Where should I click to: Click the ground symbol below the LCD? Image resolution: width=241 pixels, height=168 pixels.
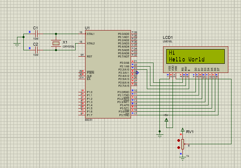[159, 135]
